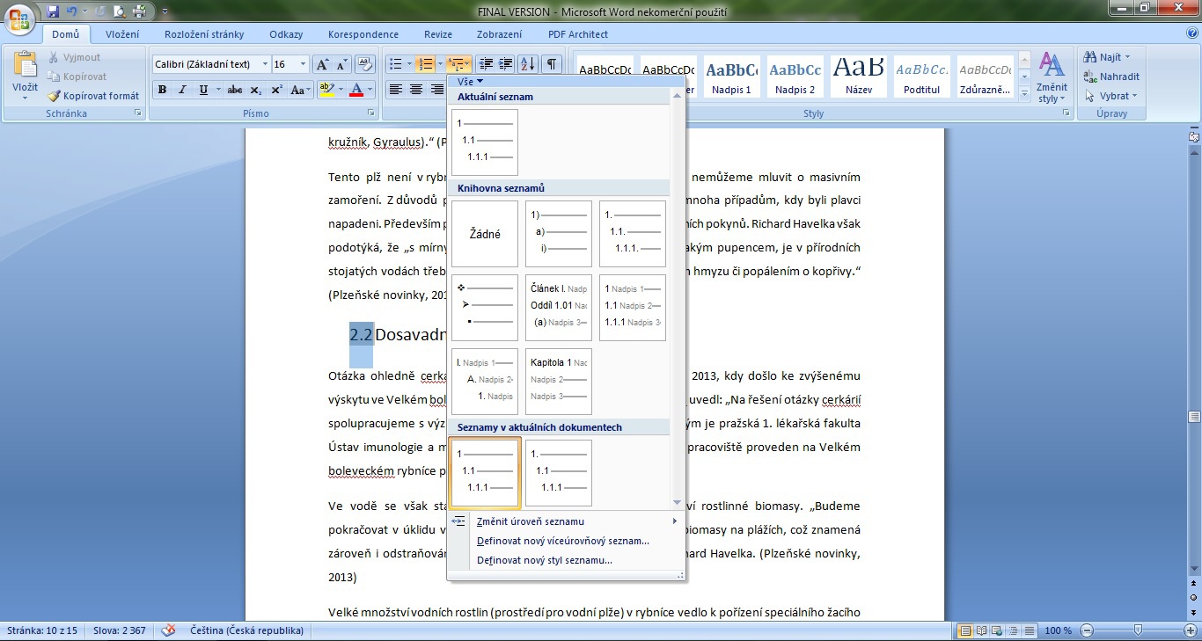The height and width of the screenshot is (641, 1202).
Task: Apply strikethrough formatting icon
Action: coord(234,90)
